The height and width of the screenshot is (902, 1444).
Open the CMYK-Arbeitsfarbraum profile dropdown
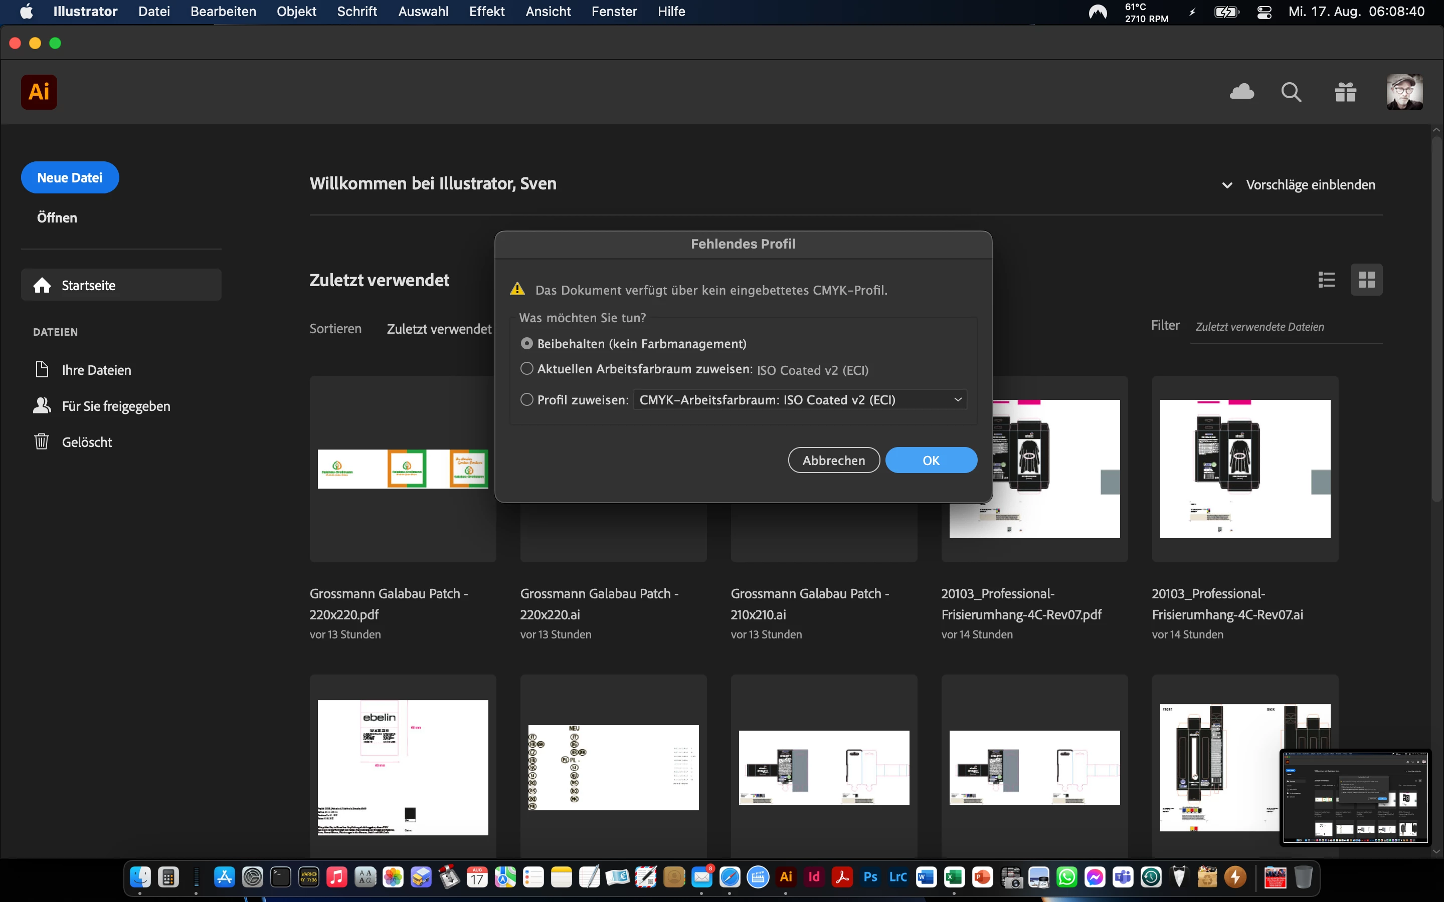point(799,400)
